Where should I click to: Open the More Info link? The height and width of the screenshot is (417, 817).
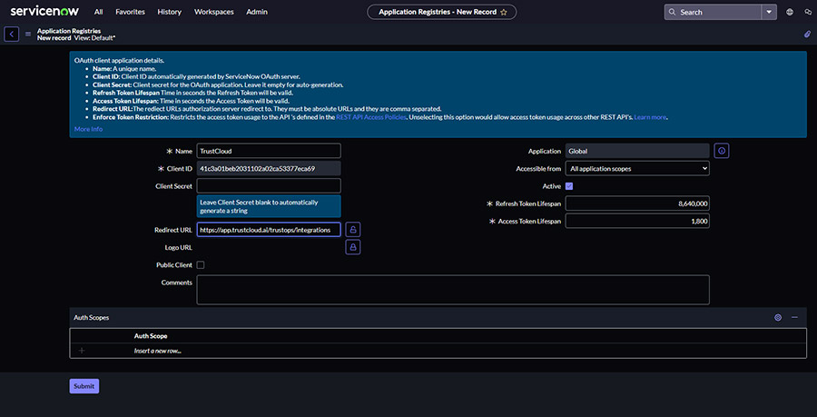89,129
